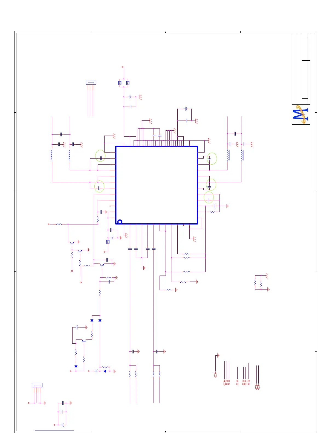Screen dimensions: 335x433
Task: Select the leftmost inductor coil
Action: [51, 155]
